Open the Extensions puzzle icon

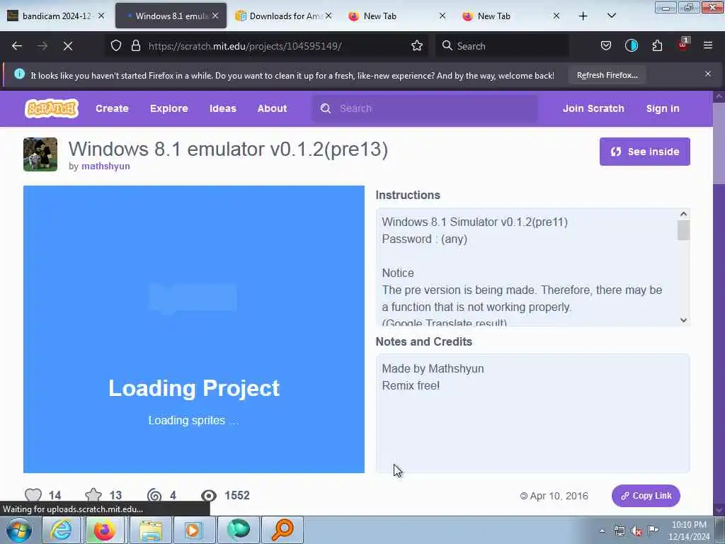(x=657, y=45)
